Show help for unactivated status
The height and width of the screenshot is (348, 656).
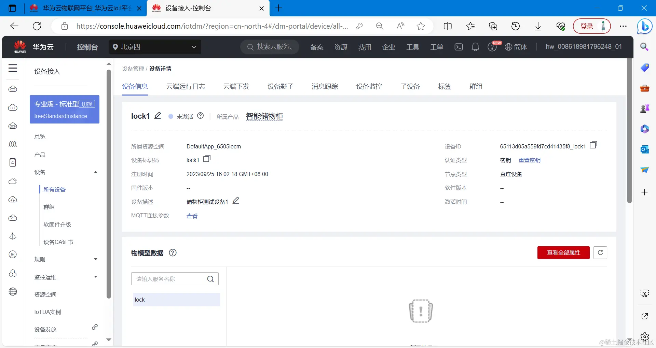tap(201, 116)
